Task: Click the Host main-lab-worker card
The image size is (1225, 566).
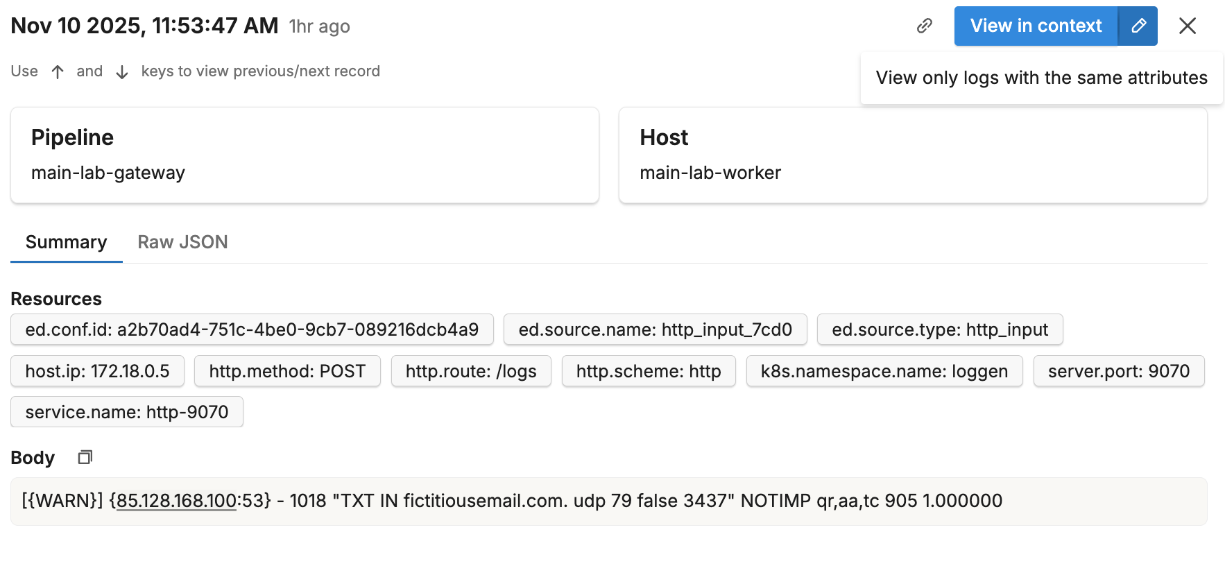Action: [x=912, y=155]
